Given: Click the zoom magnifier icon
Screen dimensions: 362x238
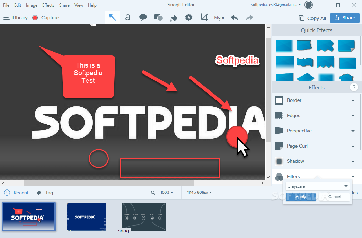Looking at the screenshot, I should [153, 193].
